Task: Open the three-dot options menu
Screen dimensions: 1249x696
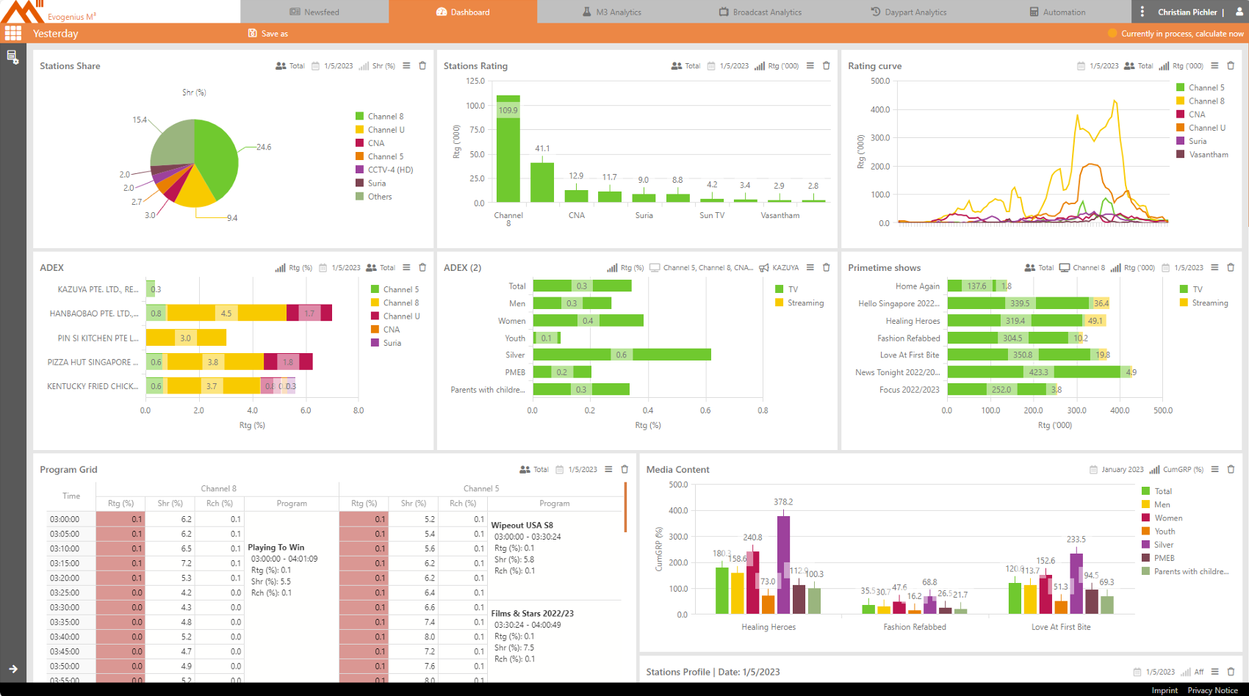Action: click(x=1142, y=12)
